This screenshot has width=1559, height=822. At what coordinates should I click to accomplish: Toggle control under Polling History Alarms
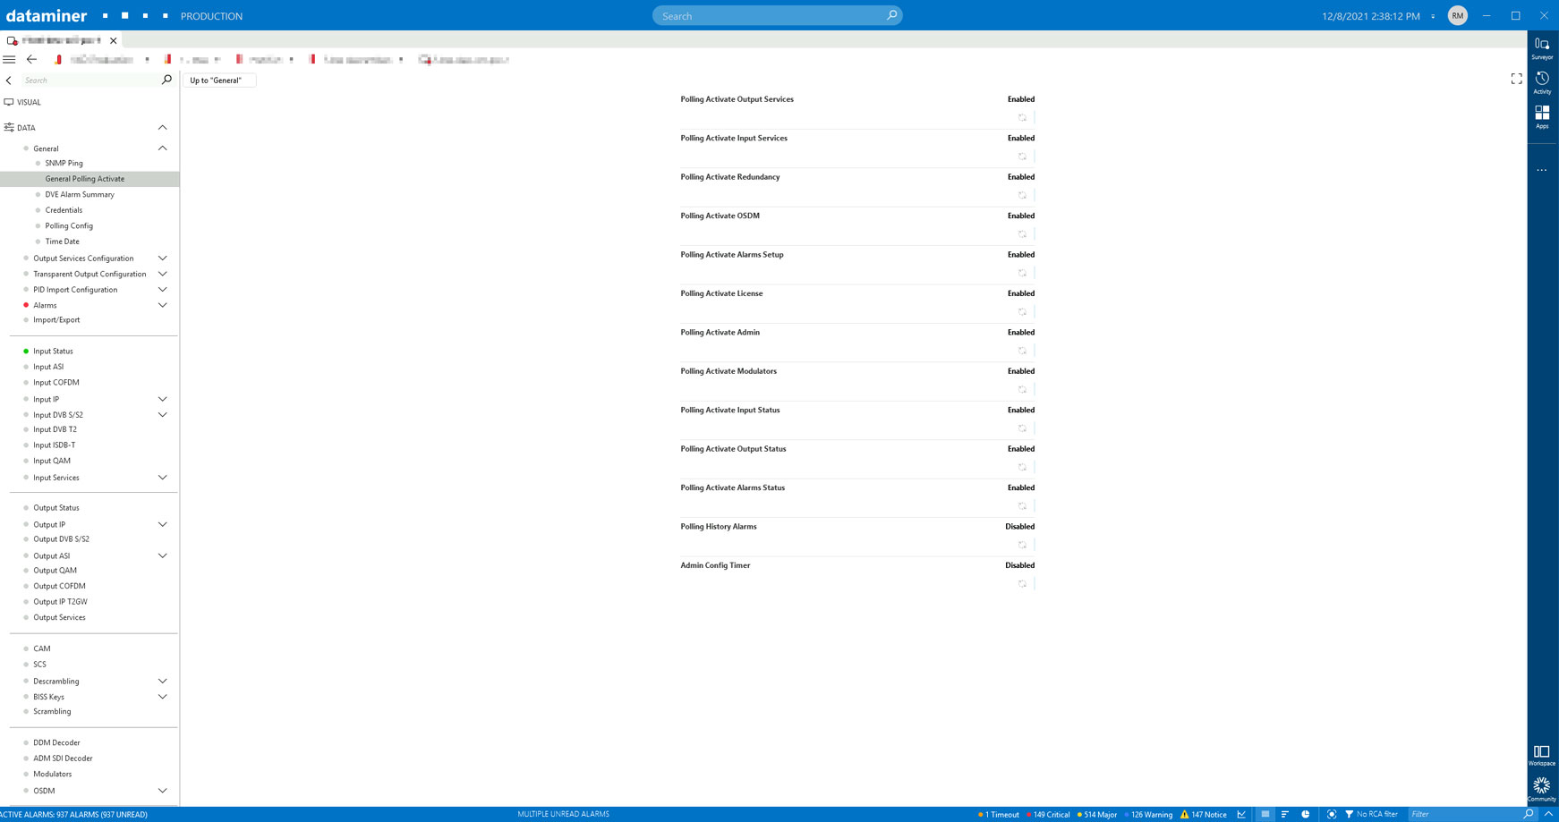1022,545
